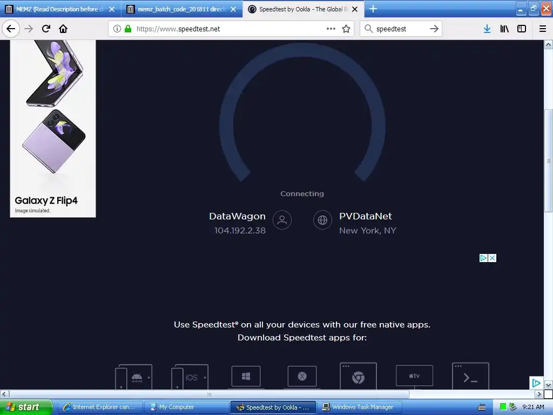The image size is (553, 415).
Task: Open the AdChoices info icon
Action: point(483,258)
